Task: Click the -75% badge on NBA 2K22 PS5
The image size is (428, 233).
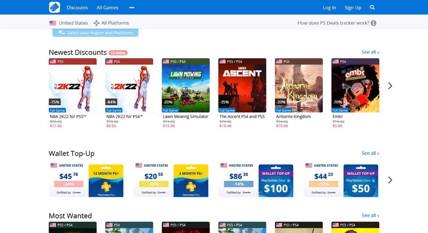Action: pyautogui.click(x=55, y=102)
